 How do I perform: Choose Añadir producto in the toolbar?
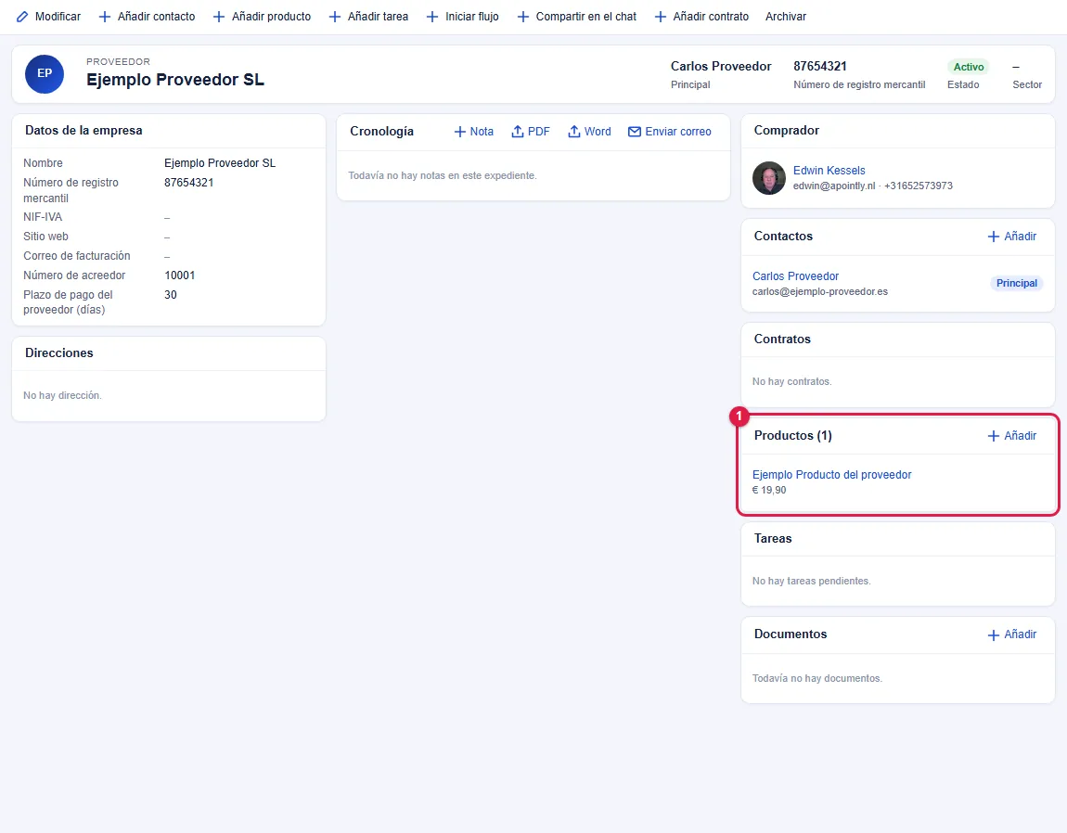262,17
